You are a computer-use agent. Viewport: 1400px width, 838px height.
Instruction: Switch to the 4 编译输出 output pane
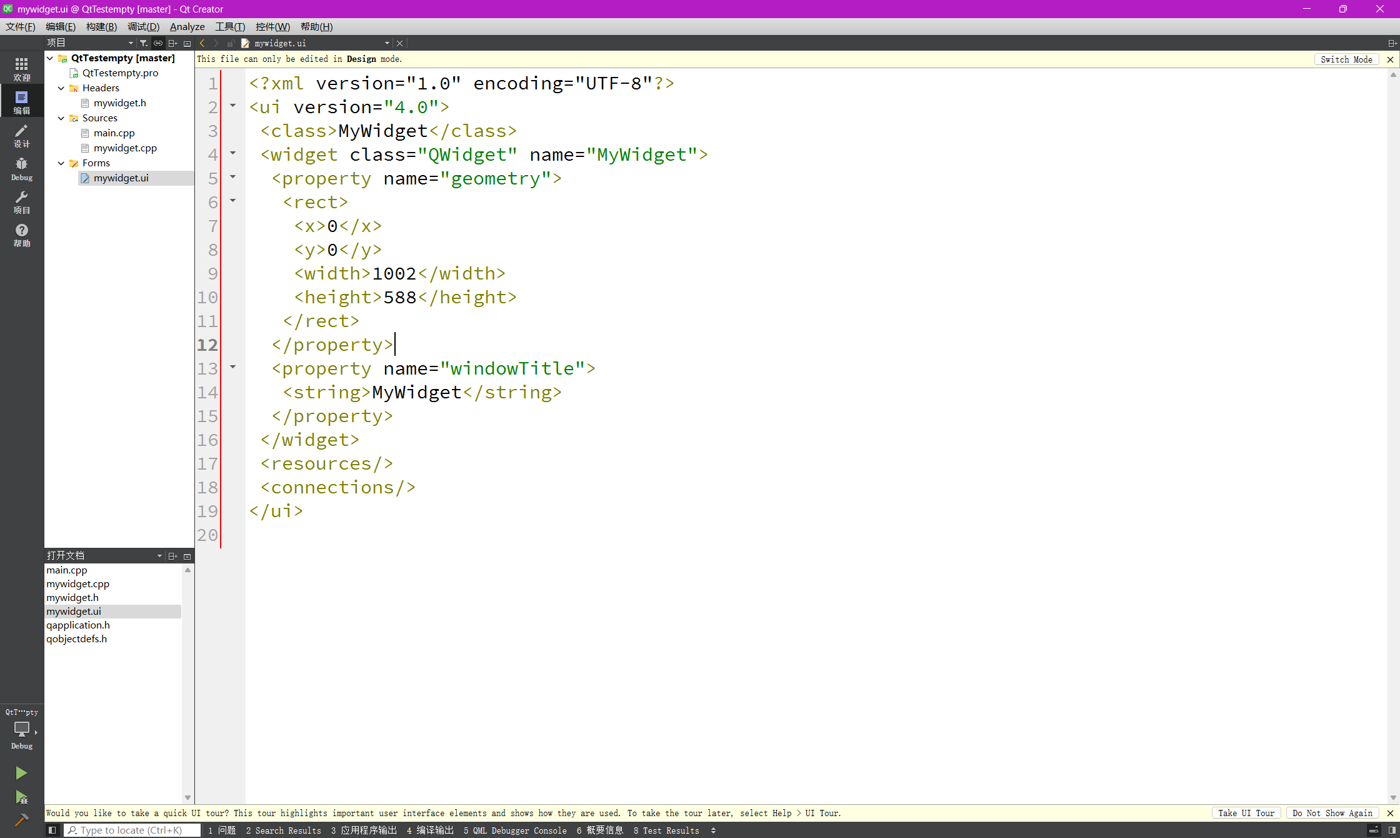coord(430,830)
